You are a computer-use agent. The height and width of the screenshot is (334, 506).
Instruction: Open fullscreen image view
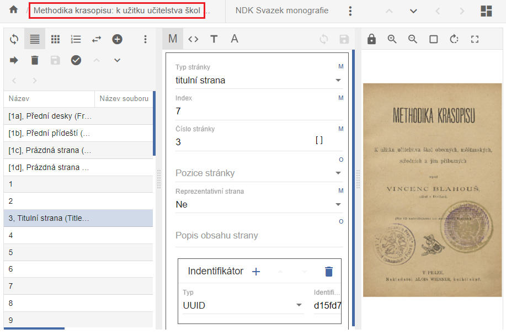tap(475, 39)
